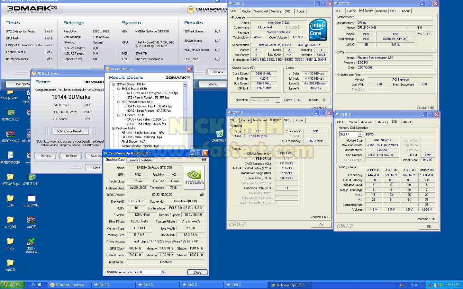The height and width of the screenshot is (289, 463).
Task: Switch to Validation tab in GPU-Z
Action: (x=148, y=160)
